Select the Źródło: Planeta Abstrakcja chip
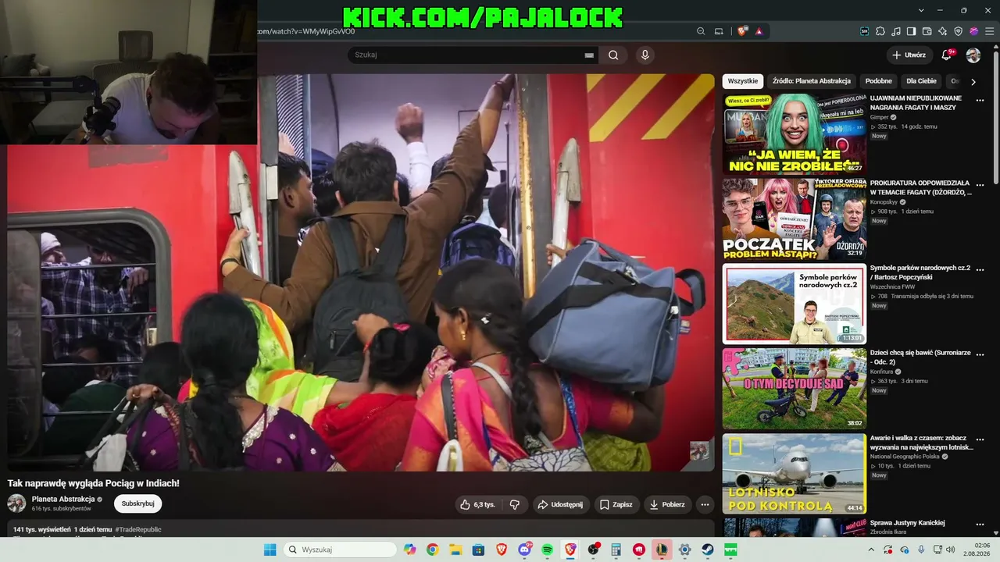This screenshot has width=1000, height=562. pyautogui.click(x=811, y=81)
